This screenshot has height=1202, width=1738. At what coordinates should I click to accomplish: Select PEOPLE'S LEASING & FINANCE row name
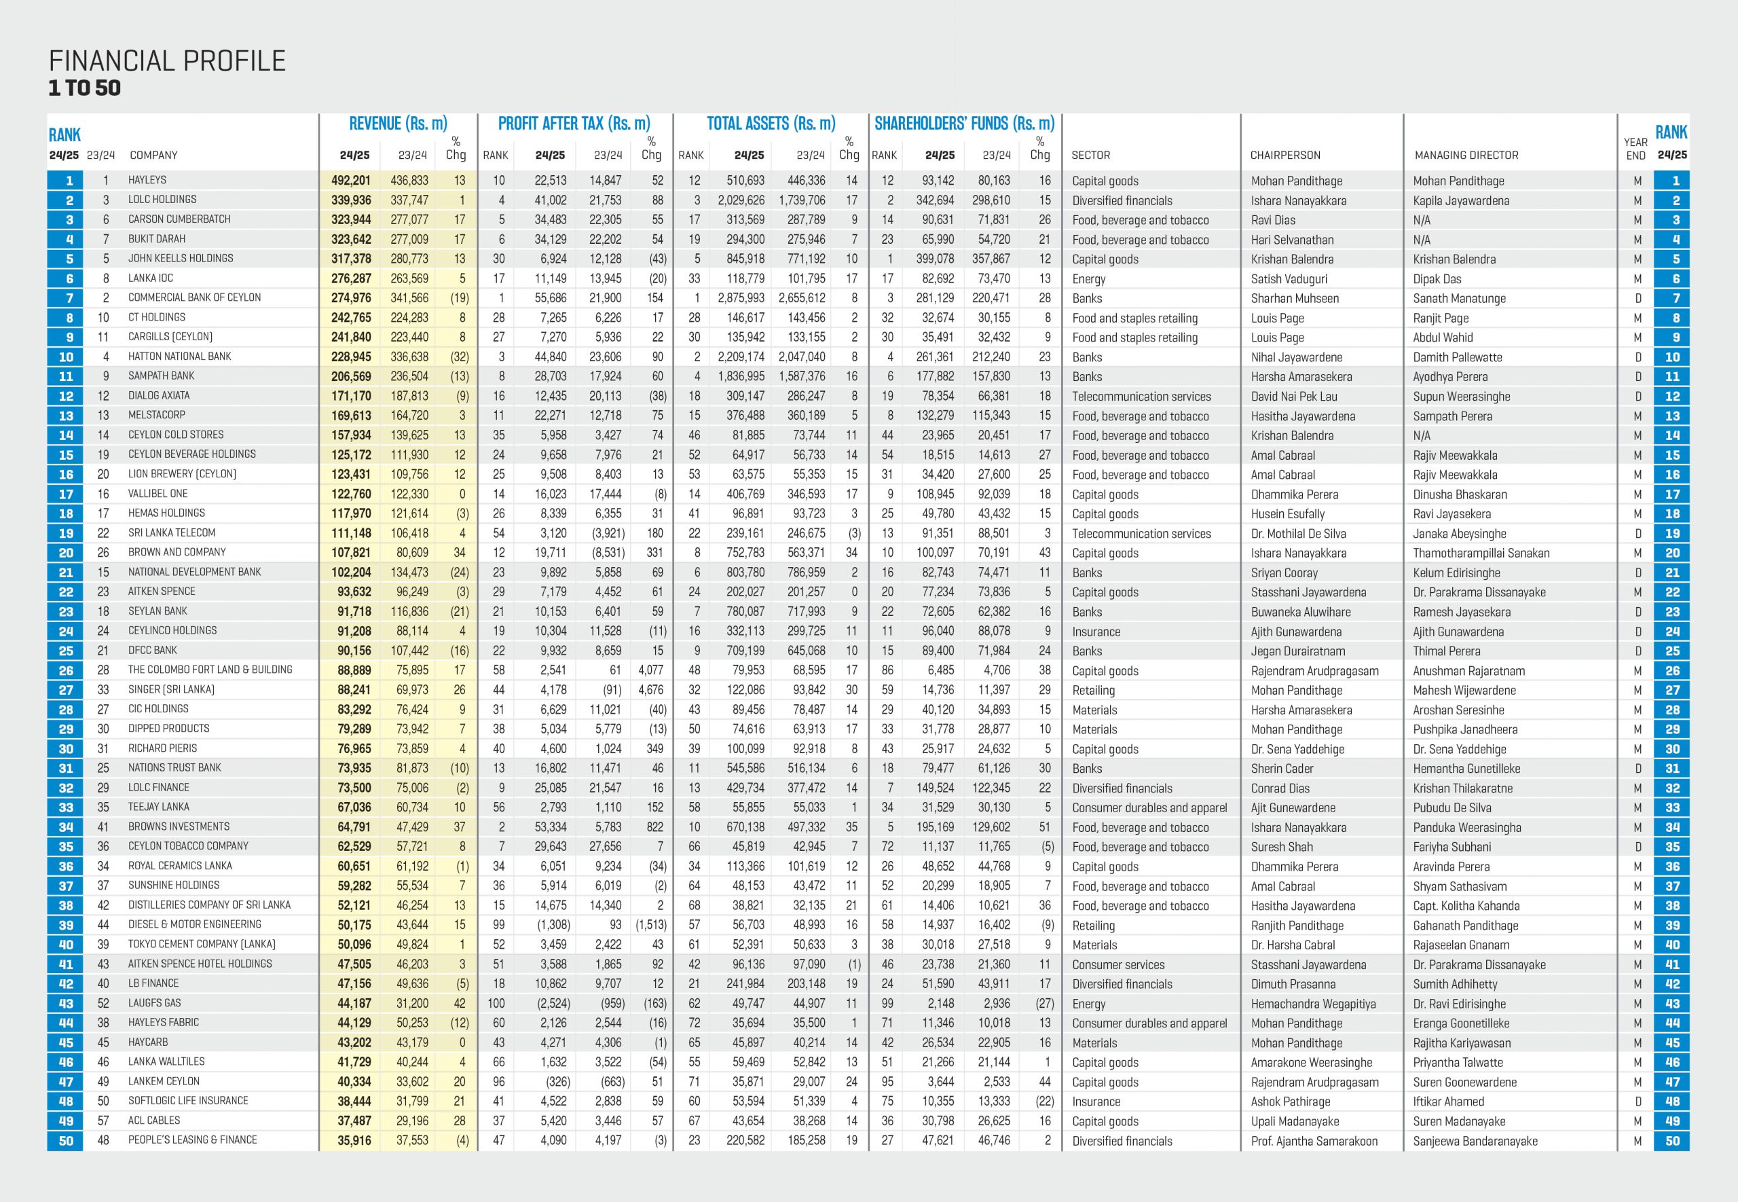point(192,1140)
